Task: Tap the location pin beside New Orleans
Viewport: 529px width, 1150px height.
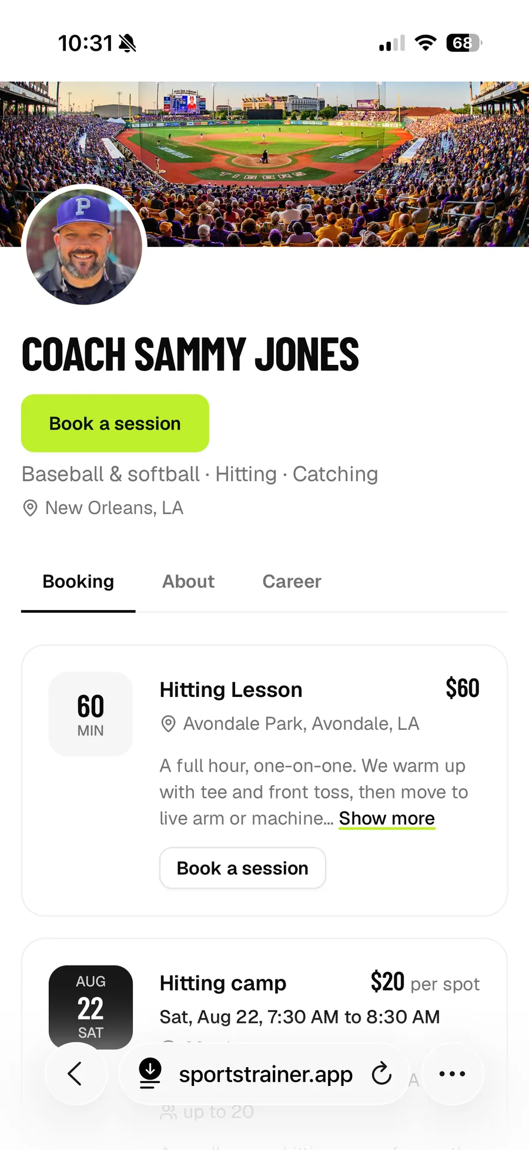Action: (x=30, y=508)
